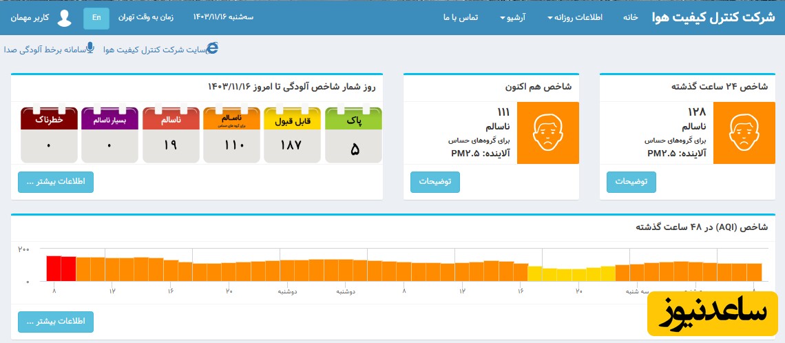This screenshot has height=343, width=785.
Task: Expand the اطلاعات روزانه dropdown menu
Action: 578,17
